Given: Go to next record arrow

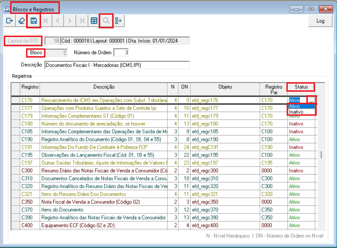Looking at the screenshot, I should (x=70, y=21).
